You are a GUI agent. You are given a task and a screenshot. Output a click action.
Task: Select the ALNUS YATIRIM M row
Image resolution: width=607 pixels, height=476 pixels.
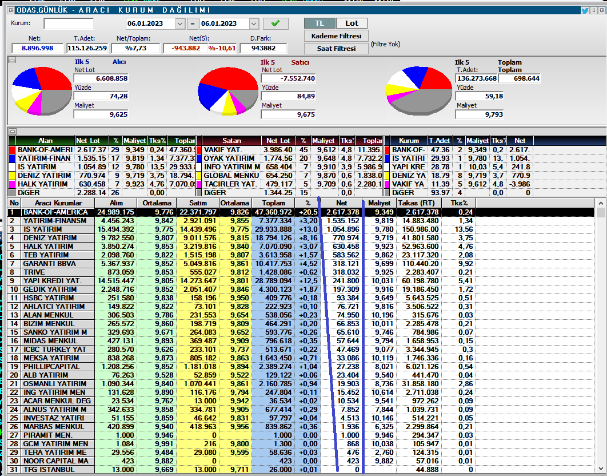301,409
